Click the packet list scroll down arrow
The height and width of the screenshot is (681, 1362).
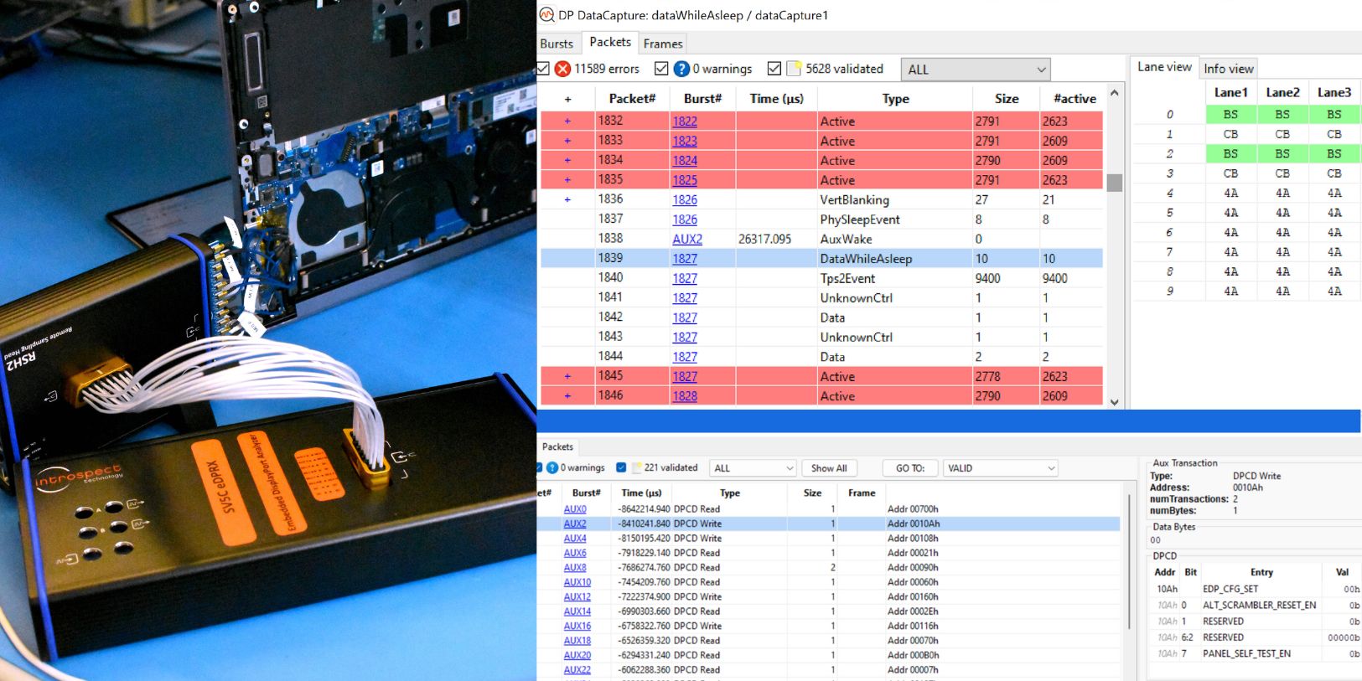tap(1115, 402)
